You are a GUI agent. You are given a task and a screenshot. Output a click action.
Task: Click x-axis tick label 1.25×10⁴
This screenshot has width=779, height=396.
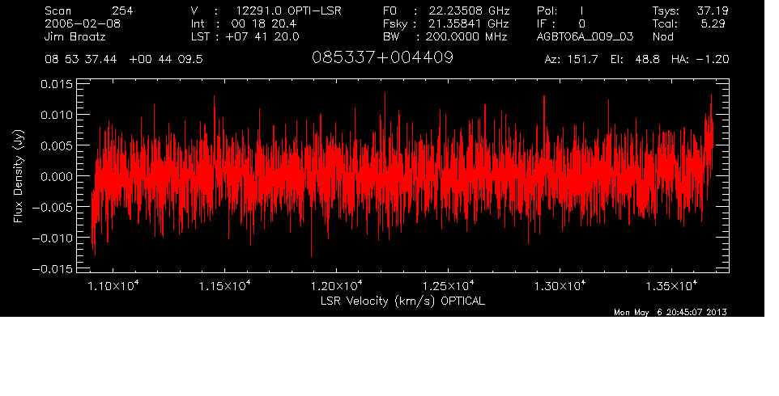click(x=448, y=286)
